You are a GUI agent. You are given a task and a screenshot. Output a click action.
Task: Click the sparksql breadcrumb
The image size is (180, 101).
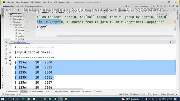pos(19,6)
